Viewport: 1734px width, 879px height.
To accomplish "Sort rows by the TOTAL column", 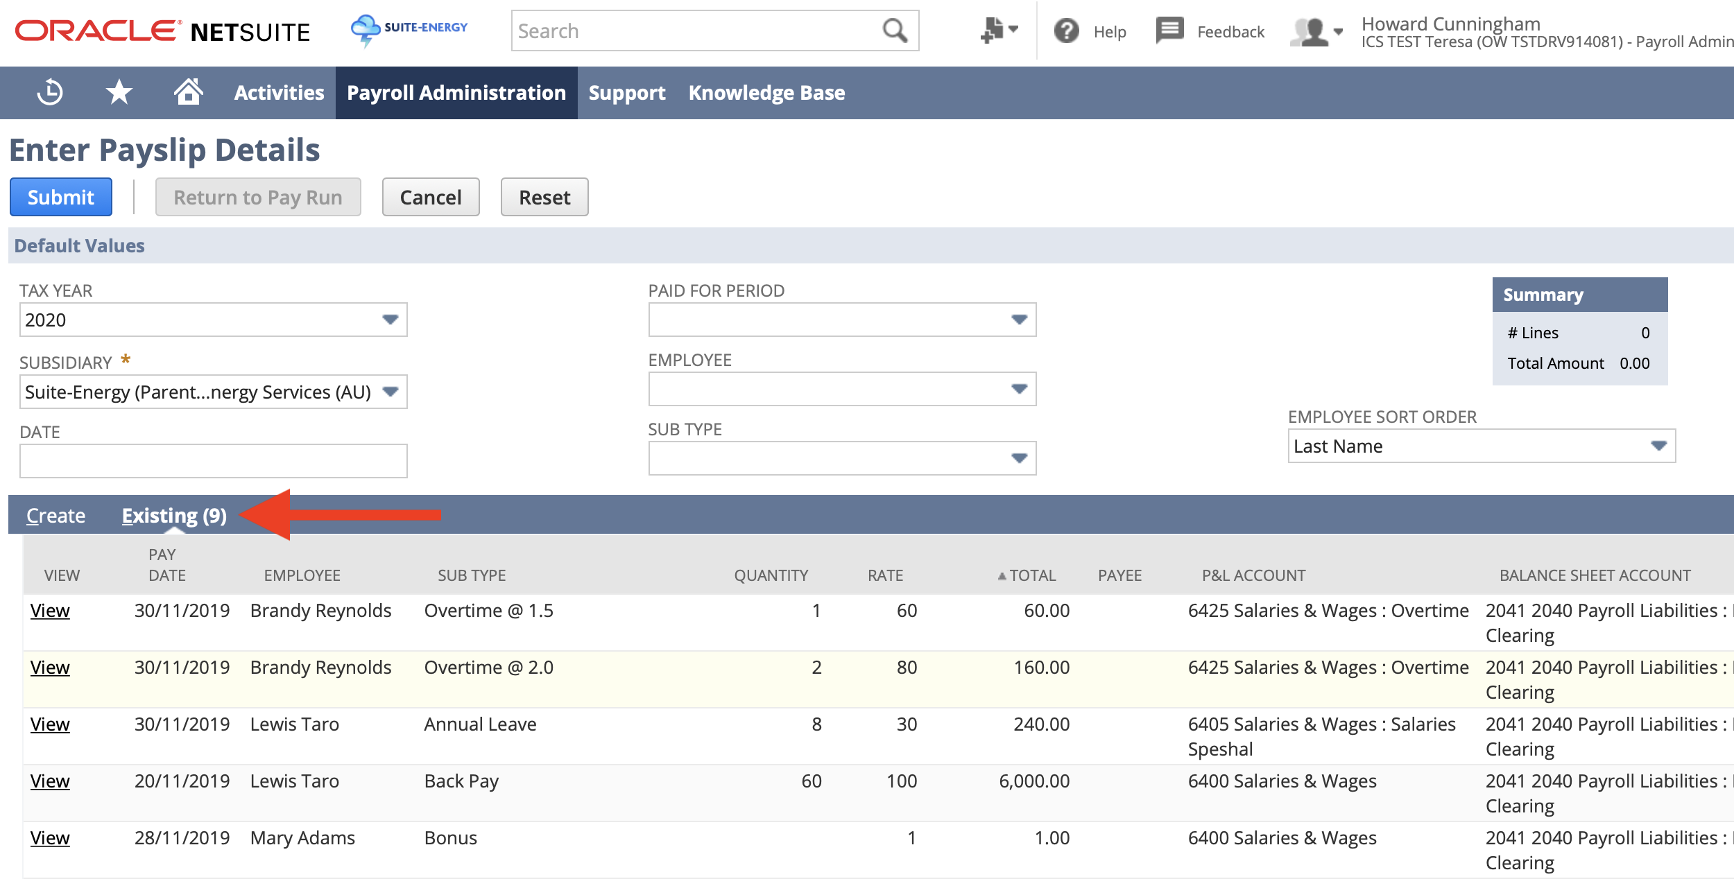I will 1032,575.
